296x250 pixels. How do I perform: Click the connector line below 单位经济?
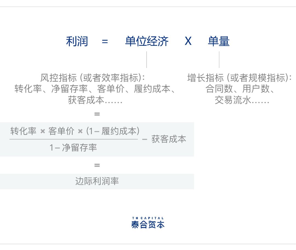[147, 60]
